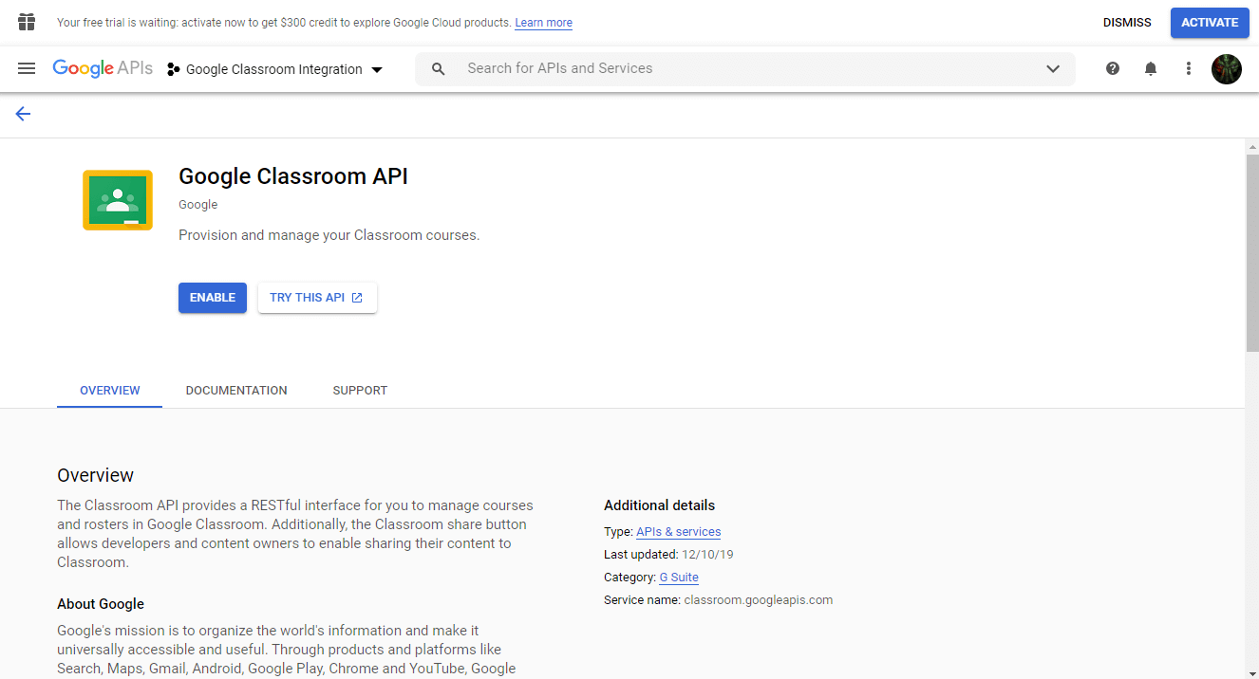The image size is (1259, 679).
Task: Click the user account avatar
Action: [x=1226, y=68]
